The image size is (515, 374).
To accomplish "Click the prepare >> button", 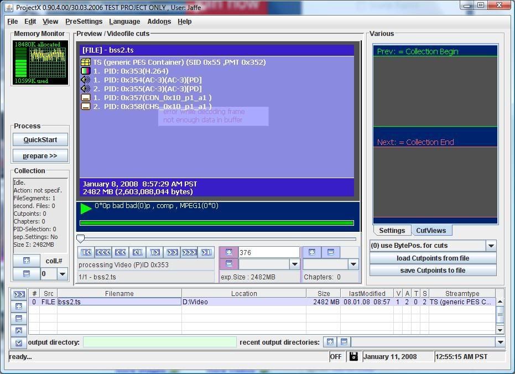I will pos(40,155).
